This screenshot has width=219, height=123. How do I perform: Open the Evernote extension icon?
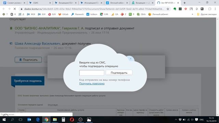[x=175, y=9]
